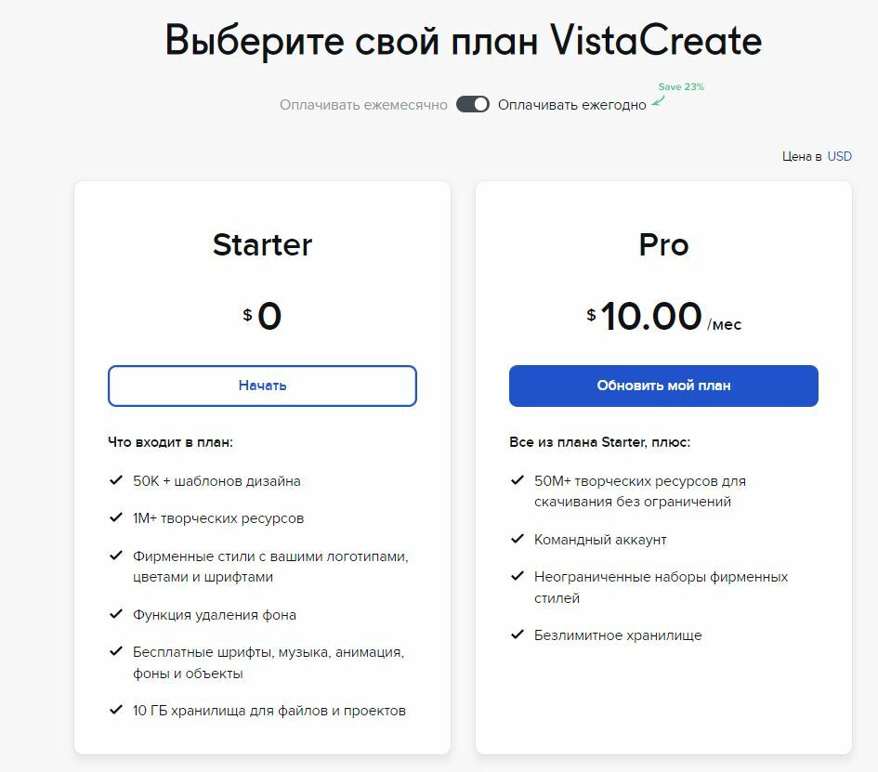Click 'Обновить мой план' Pro button
Image resolution: width=878 pixels, height=772 pixels.
[x=663, y=386]
